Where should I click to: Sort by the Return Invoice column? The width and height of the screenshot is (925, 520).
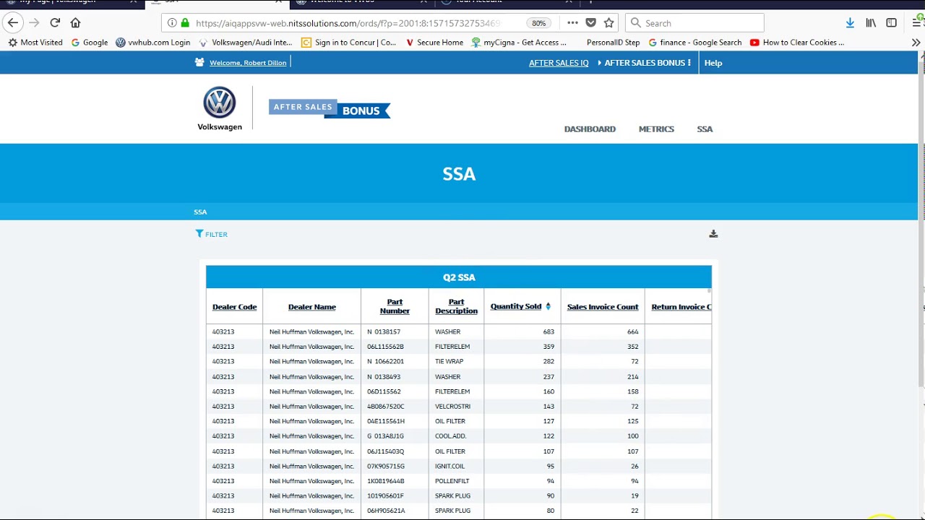(681, 307)
